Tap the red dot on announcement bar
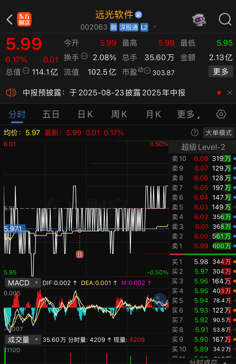This screenshot has width=236, height=364. [219, 93]
